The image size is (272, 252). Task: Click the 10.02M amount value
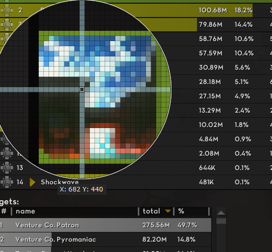pyautogui.click(x=211, y=125)
